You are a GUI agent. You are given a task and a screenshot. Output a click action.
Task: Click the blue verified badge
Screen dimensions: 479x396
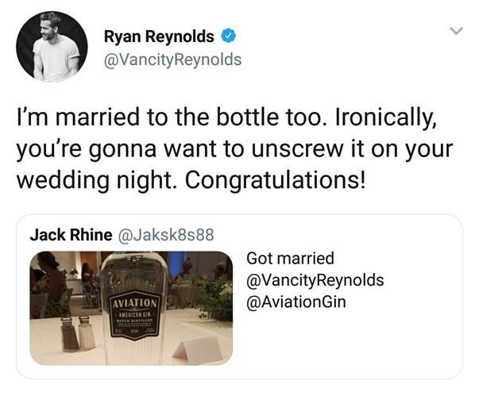(x=228, y=36)
